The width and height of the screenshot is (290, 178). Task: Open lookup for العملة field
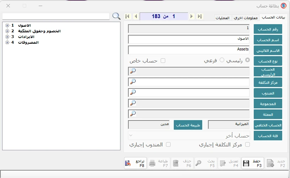(133, 114)
